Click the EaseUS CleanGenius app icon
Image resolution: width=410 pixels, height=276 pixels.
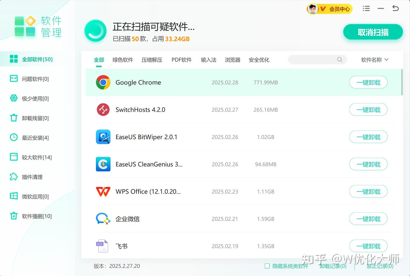click(103, 164)
